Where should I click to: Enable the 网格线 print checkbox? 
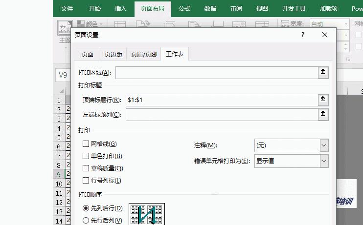(x=86, y=144)
